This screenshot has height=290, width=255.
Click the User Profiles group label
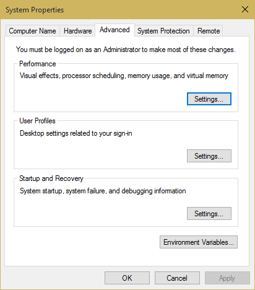pos(37,121)
